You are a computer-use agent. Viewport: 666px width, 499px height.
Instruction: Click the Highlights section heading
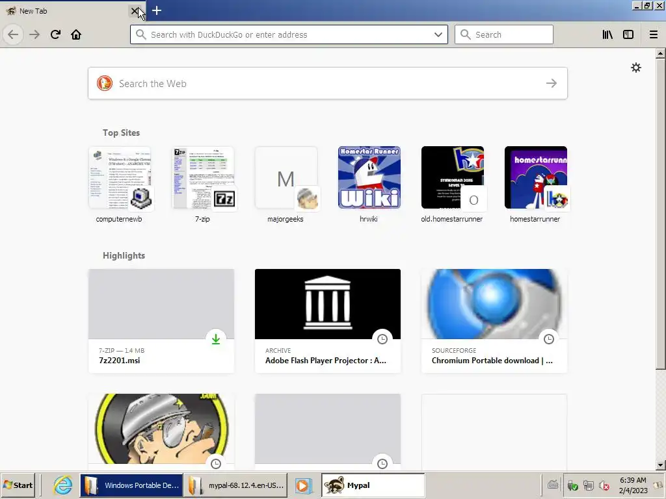[x=124, y=255]
